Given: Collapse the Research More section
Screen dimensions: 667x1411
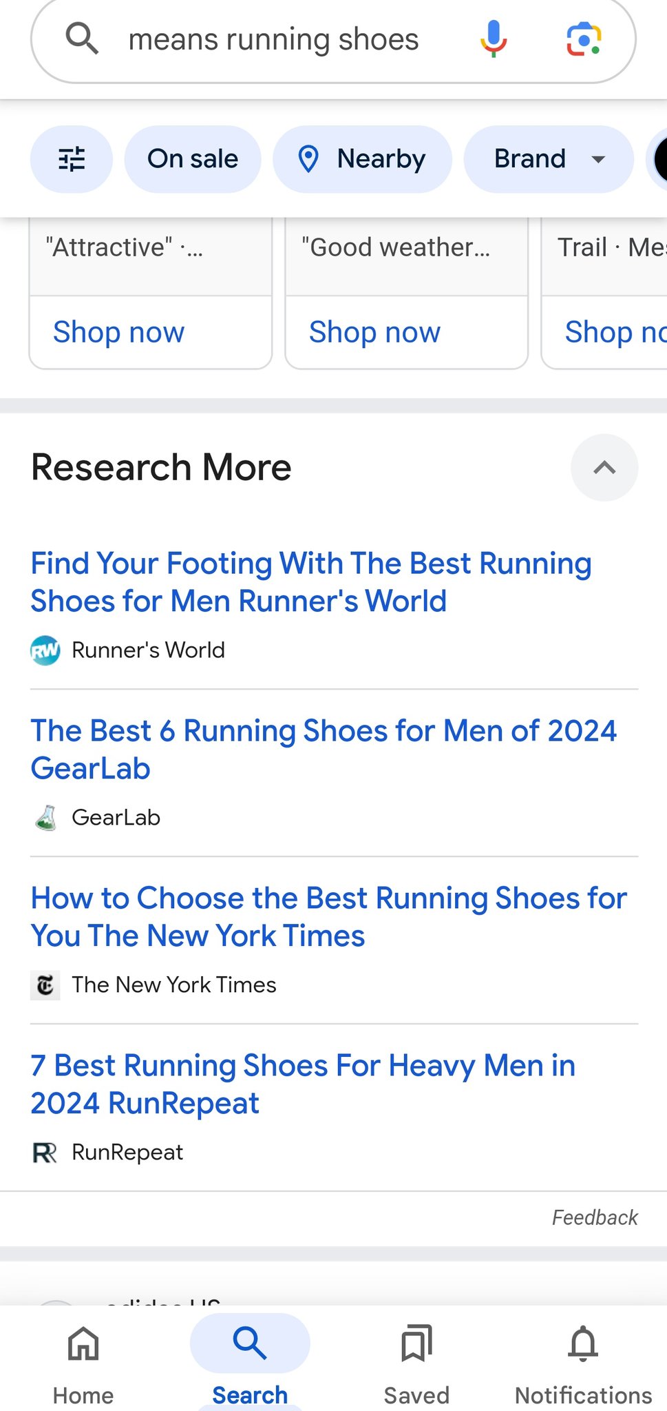Looking at the screenshot, I should click(x=604, y=468).
